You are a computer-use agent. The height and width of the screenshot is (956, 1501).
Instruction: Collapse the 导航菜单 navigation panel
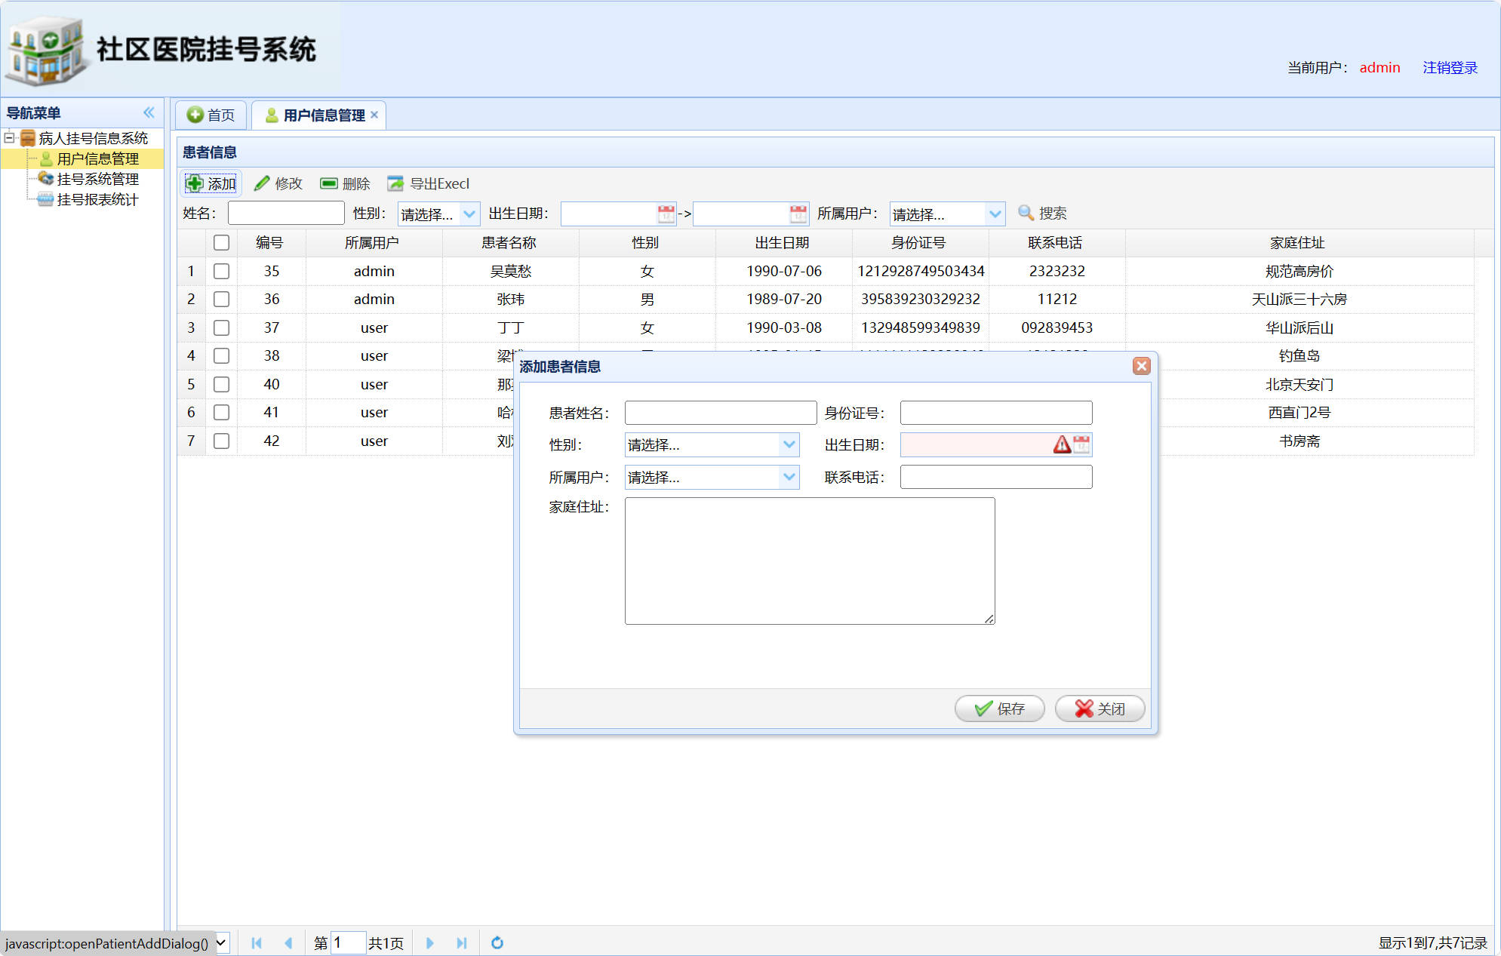149,112
